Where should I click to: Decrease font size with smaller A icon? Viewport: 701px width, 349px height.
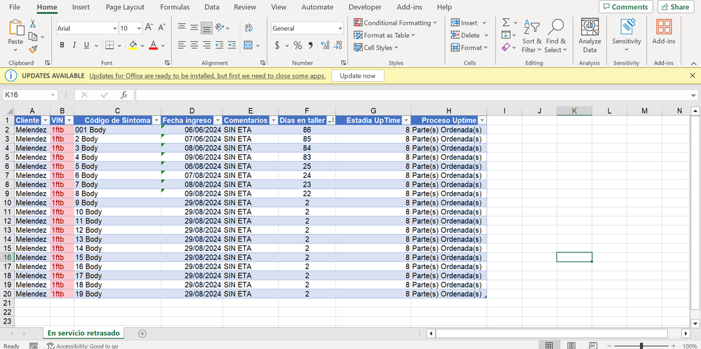coord(162,27)
